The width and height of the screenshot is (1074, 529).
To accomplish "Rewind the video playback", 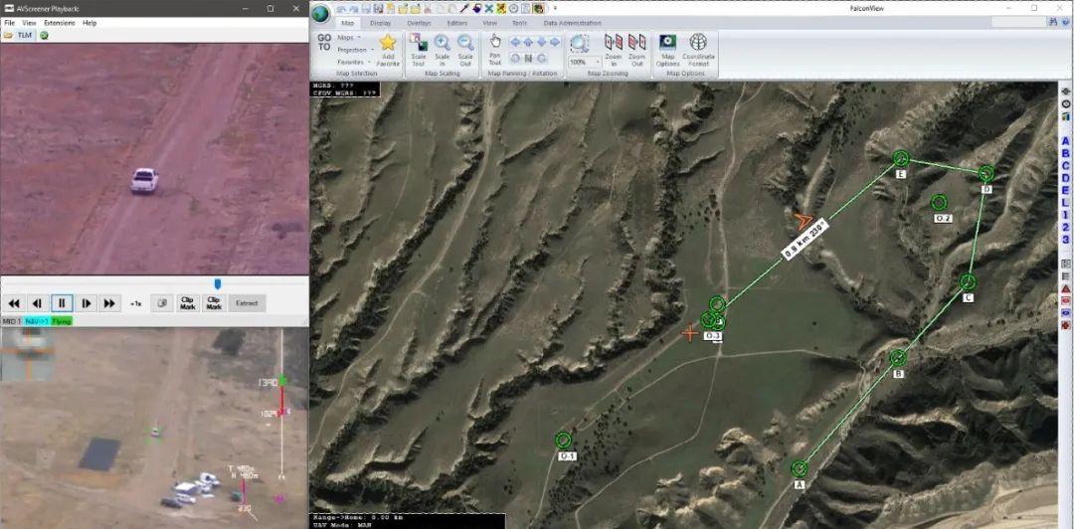I will pyautogui.click(x=14, y=303).
